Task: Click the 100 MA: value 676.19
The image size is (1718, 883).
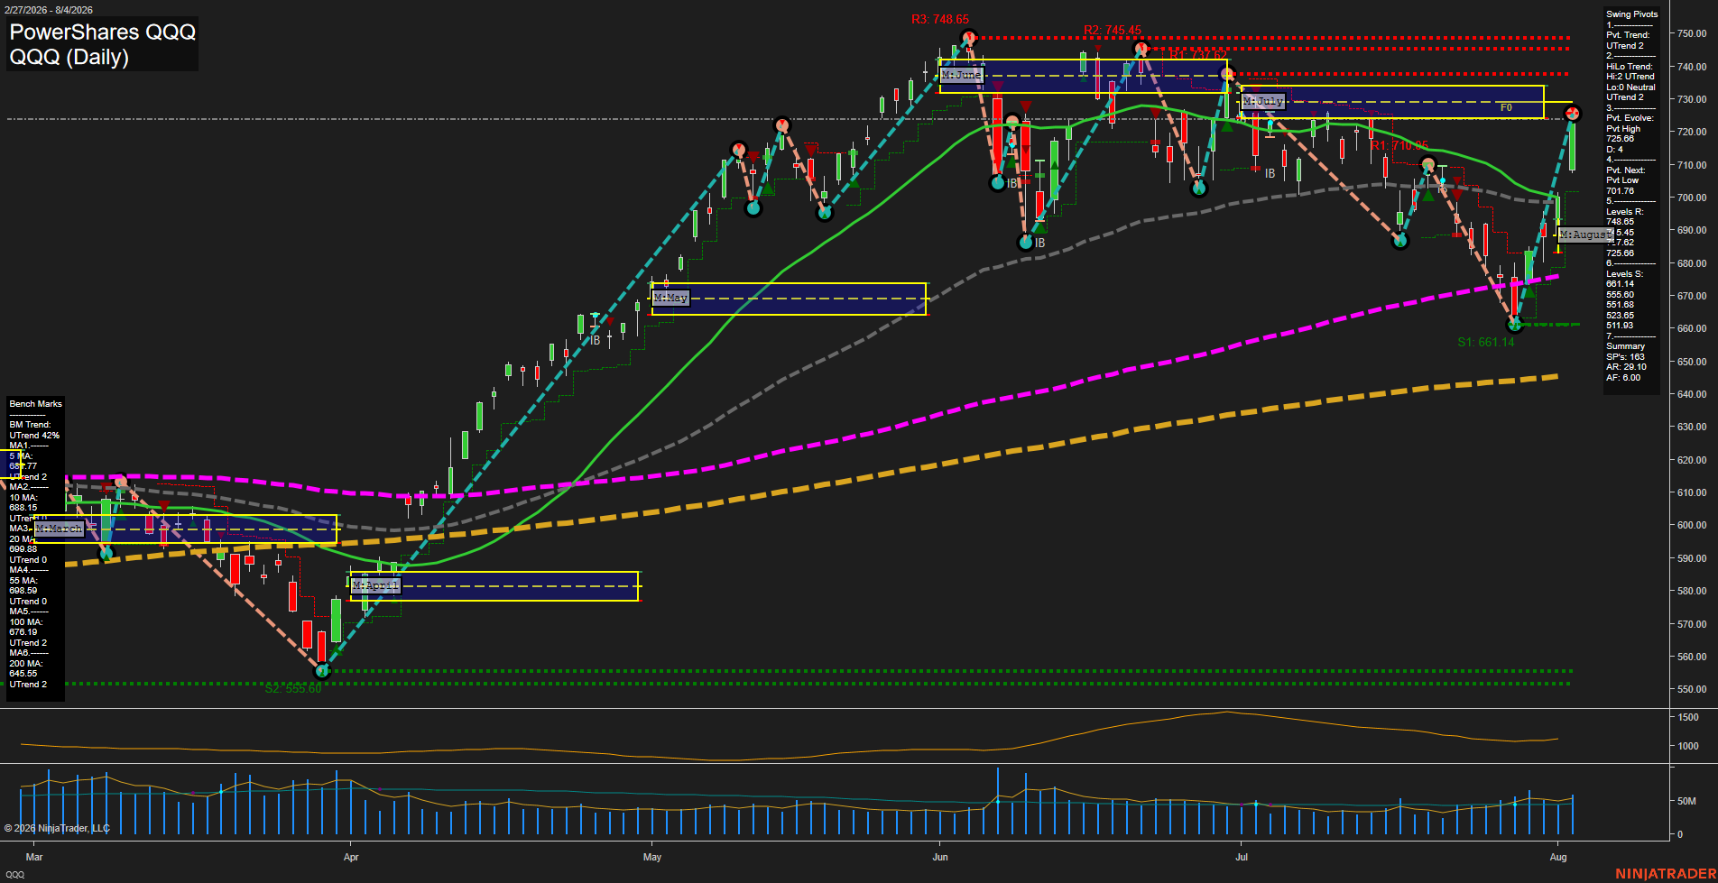Action: 23,632
